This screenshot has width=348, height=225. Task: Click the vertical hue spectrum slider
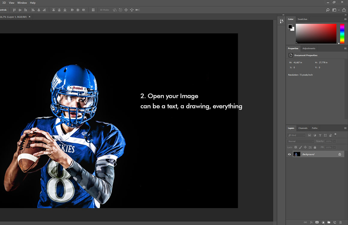(x=342, y=33)
